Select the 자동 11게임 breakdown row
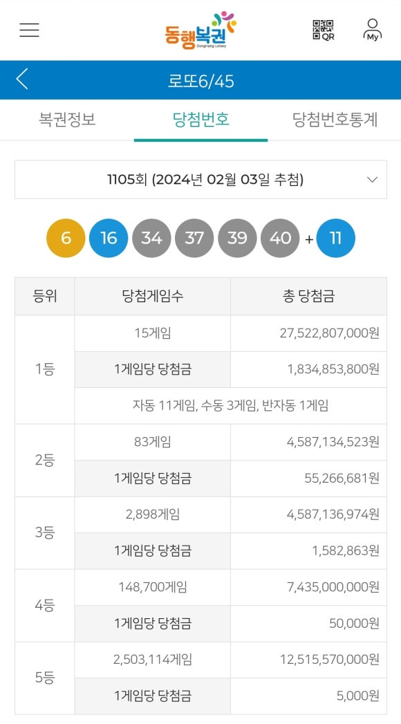 [x=231, y=406]
